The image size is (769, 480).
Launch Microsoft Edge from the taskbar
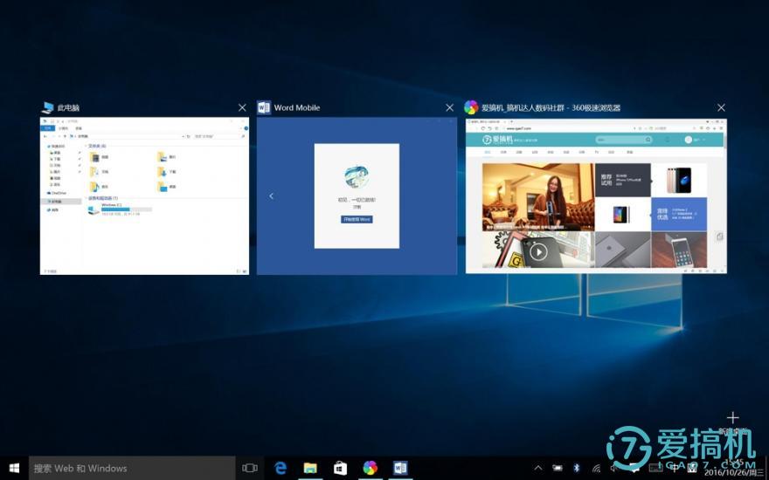pos(280,469)
